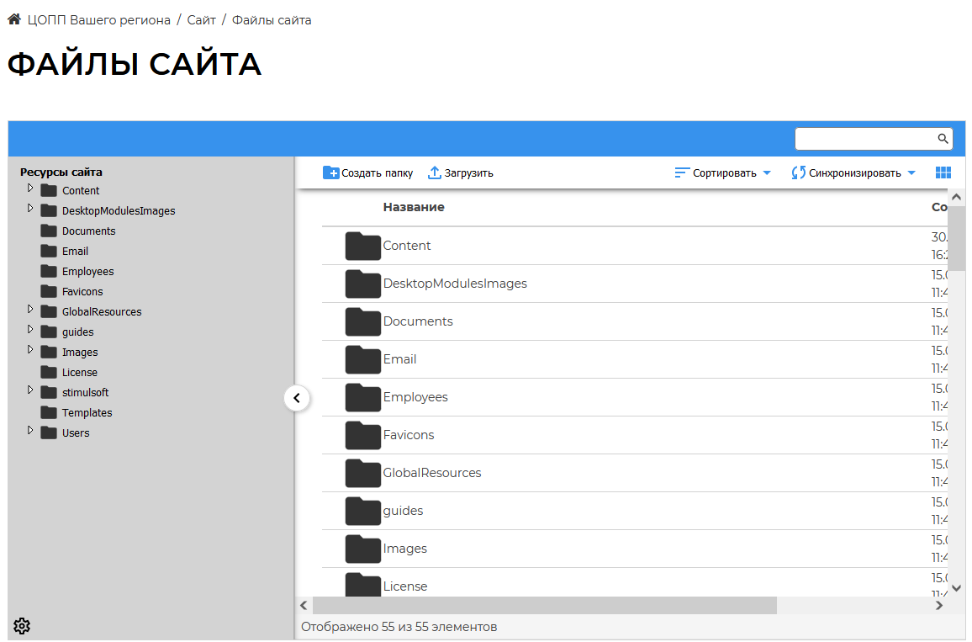Click the Создать папку button
The width and height of the screenshot is (972, 642).
click(367, 173)
